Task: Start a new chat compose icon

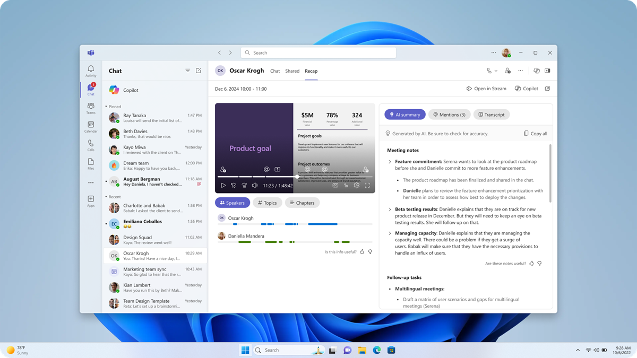Action: (199, 71)
